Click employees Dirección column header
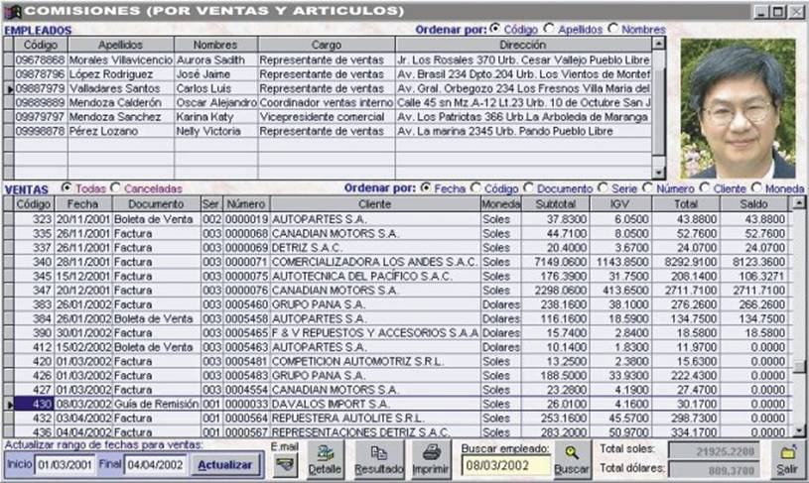The width and height of the screenshot is (809, 483). [523, 45]
